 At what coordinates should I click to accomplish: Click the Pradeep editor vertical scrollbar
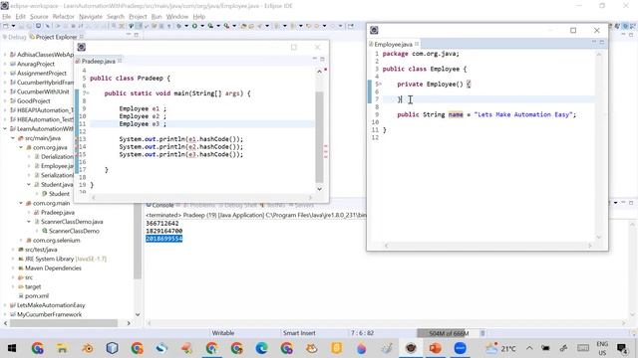pos(319,137)
